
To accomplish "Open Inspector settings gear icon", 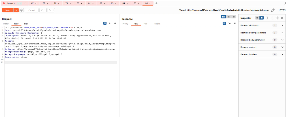I will 277,18.
